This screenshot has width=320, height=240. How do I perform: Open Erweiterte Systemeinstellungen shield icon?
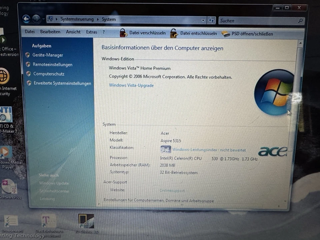tap(28, 83)
